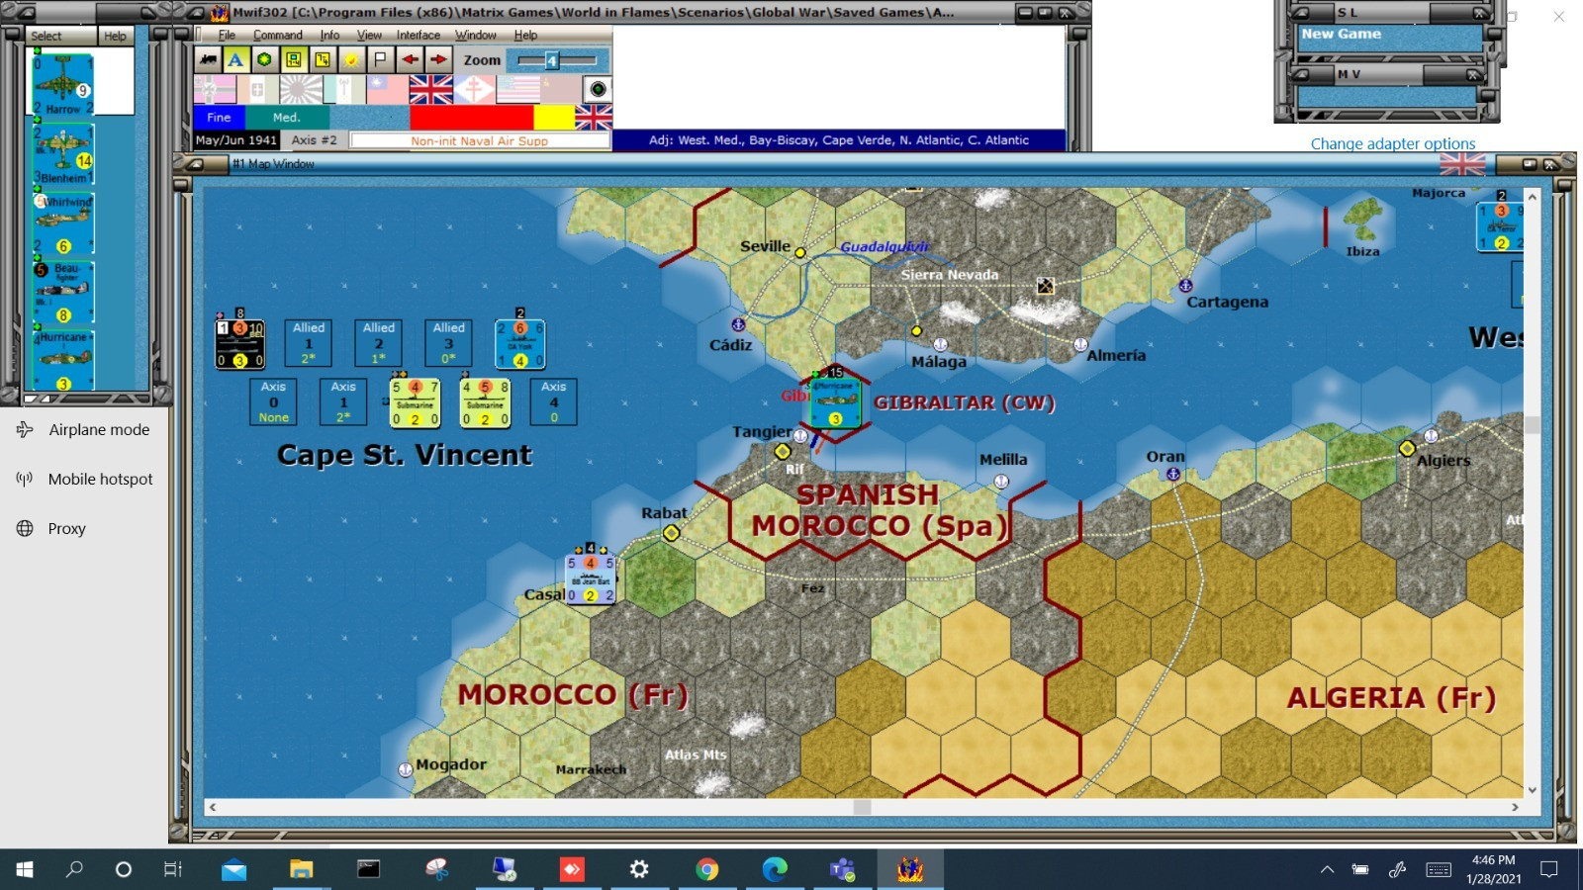Click the Allied 3 sea box

tap(448, 343)
